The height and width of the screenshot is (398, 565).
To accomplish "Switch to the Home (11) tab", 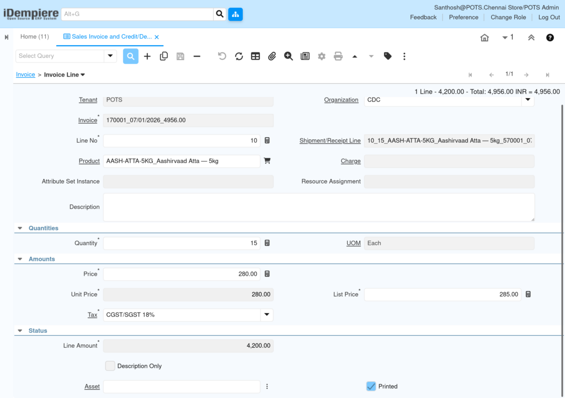I will [x=35, y=37].
